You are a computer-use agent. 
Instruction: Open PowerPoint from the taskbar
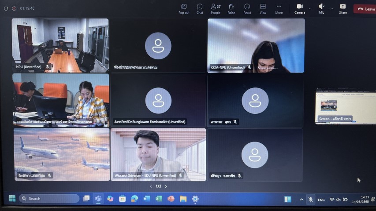tap(171, 199)
